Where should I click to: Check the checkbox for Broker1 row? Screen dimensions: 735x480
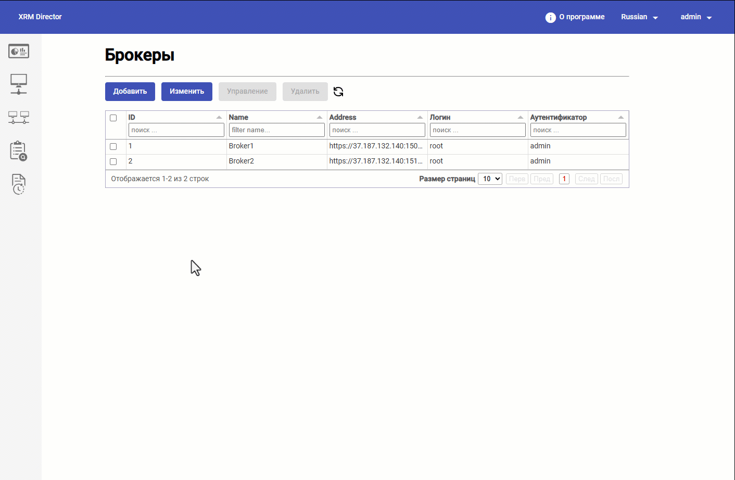click(x=113, y=146)
